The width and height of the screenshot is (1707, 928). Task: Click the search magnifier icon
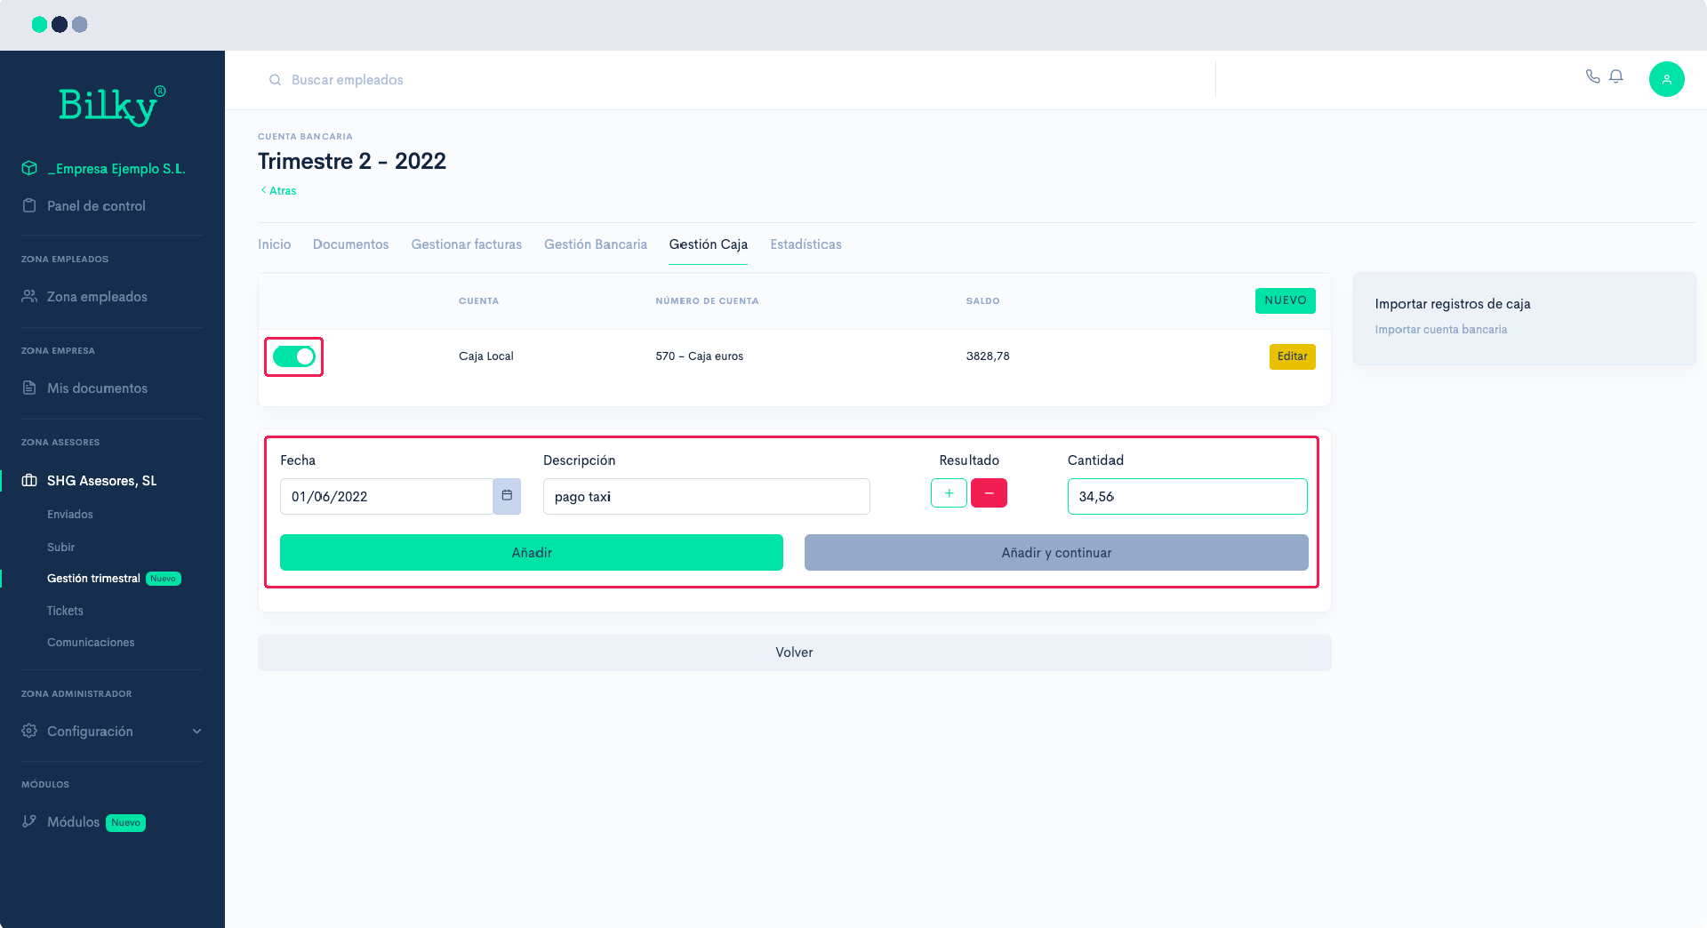point(275,80)
